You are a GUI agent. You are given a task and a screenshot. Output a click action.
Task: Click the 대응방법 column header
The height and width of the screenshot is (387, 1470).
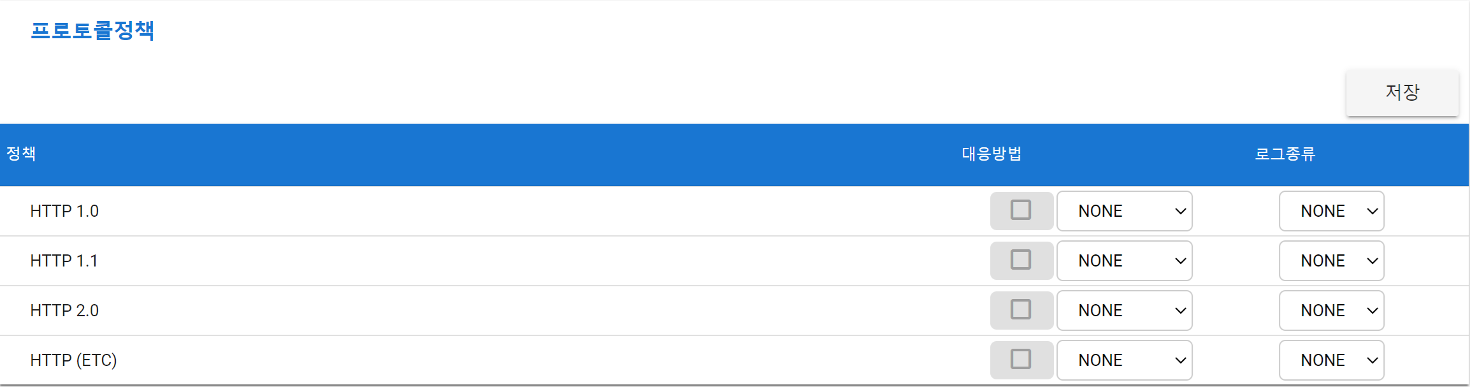pyautogui.click(x=991, y=154)
